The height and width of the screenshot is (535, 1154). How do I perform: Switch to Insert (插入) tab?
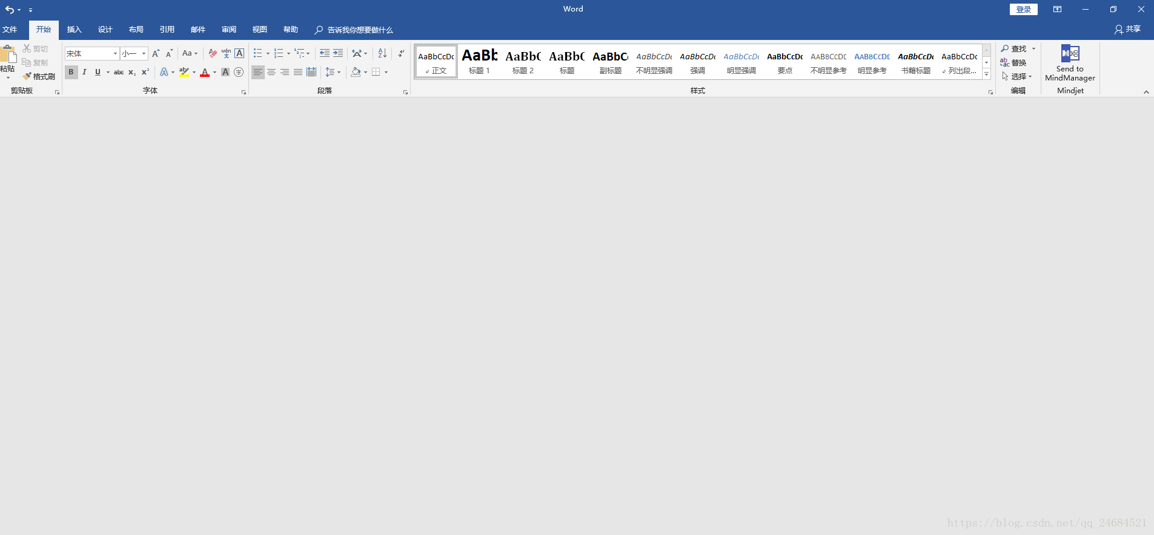[x=74, y=30]
